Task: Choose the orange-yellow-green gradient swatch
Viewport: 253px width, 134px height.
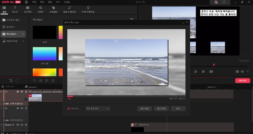Action: click(x=45, y=72)
